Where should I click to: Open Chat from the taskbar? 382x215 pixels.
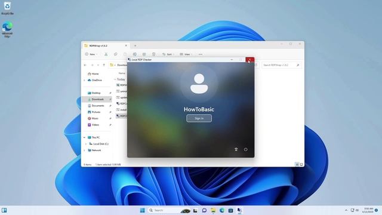pyautogui.click(x=204, y=210)
